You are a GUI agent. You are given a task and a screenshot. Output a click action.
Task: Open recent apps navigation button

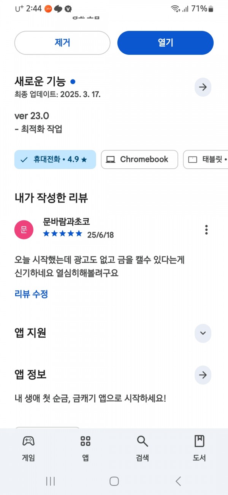[50, 481]
